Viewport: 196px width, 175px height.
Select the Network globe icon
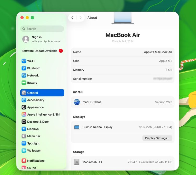point(24,75)
